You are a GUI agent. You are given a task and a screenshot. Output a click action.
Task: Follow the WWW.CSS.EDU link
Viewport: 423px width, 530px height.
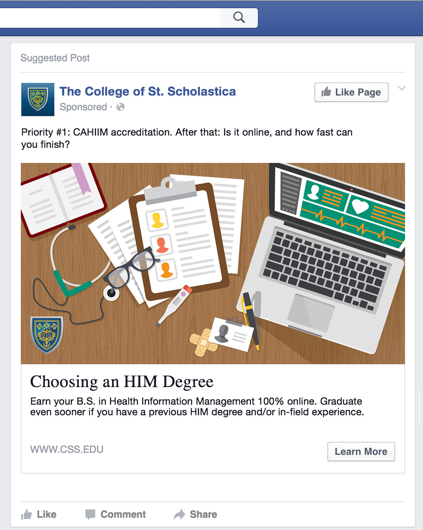(x=67, y=449)
